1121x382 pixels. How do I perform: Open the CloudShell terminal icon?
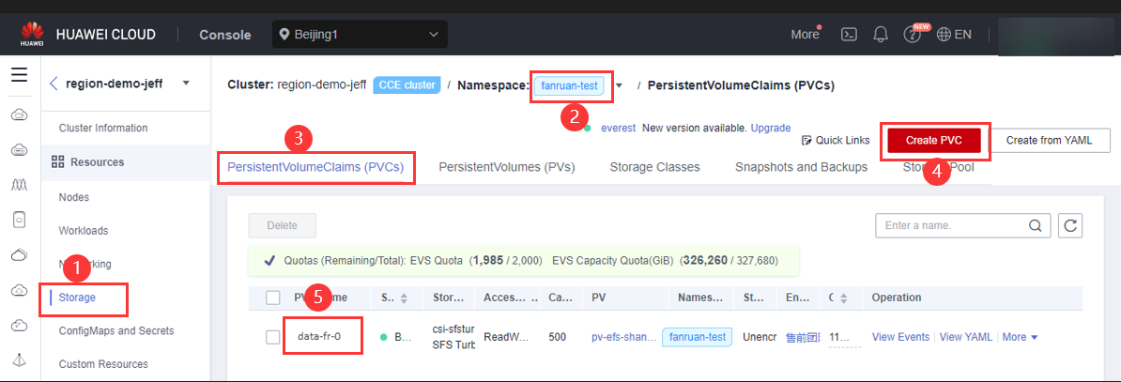click(848, 35)
